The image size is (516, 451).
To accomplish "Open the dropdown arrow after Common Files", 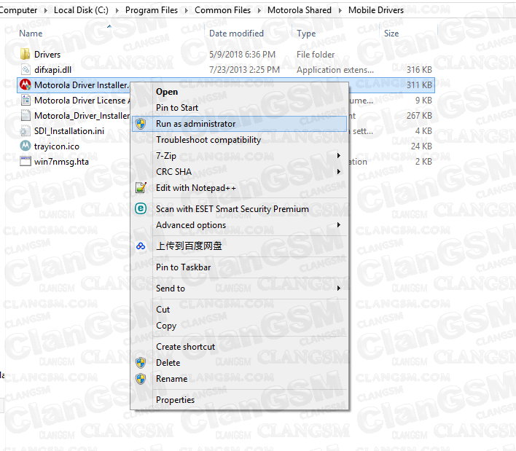I will point(259,10).
